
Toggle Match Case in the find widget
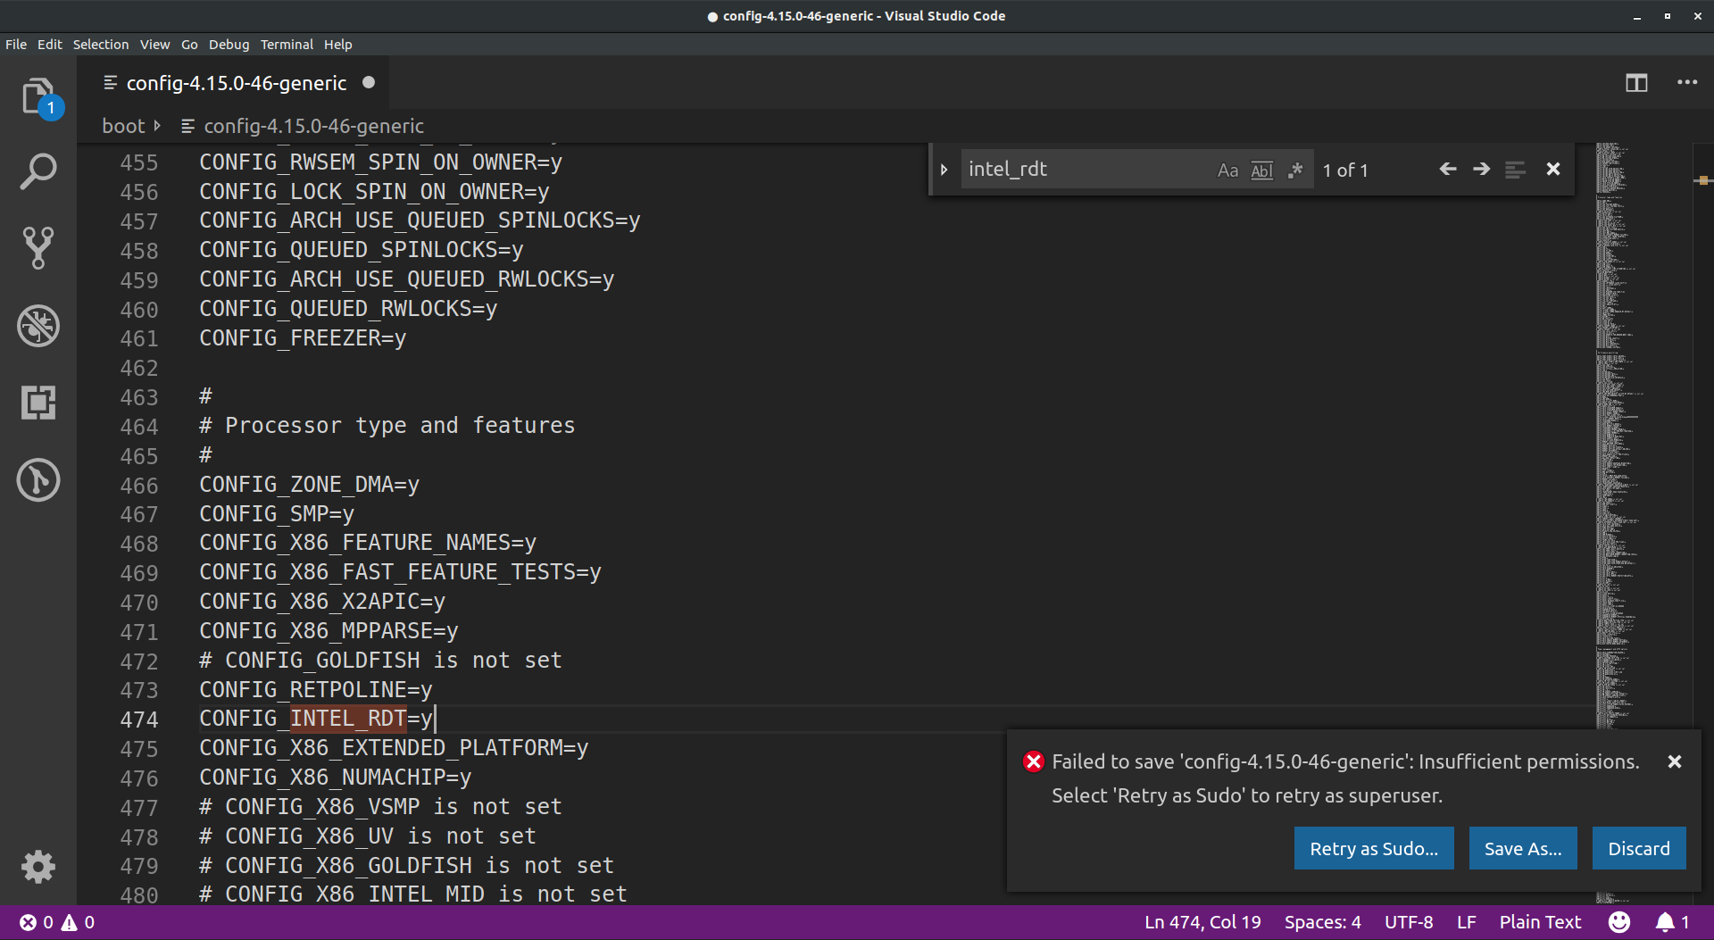point(1227,170)
